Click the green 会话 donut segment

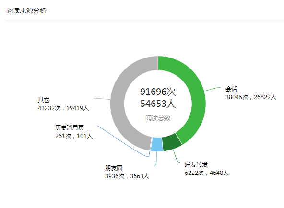coord(197,94)
